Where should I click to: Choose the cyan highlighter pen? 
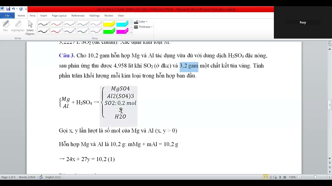122,24
